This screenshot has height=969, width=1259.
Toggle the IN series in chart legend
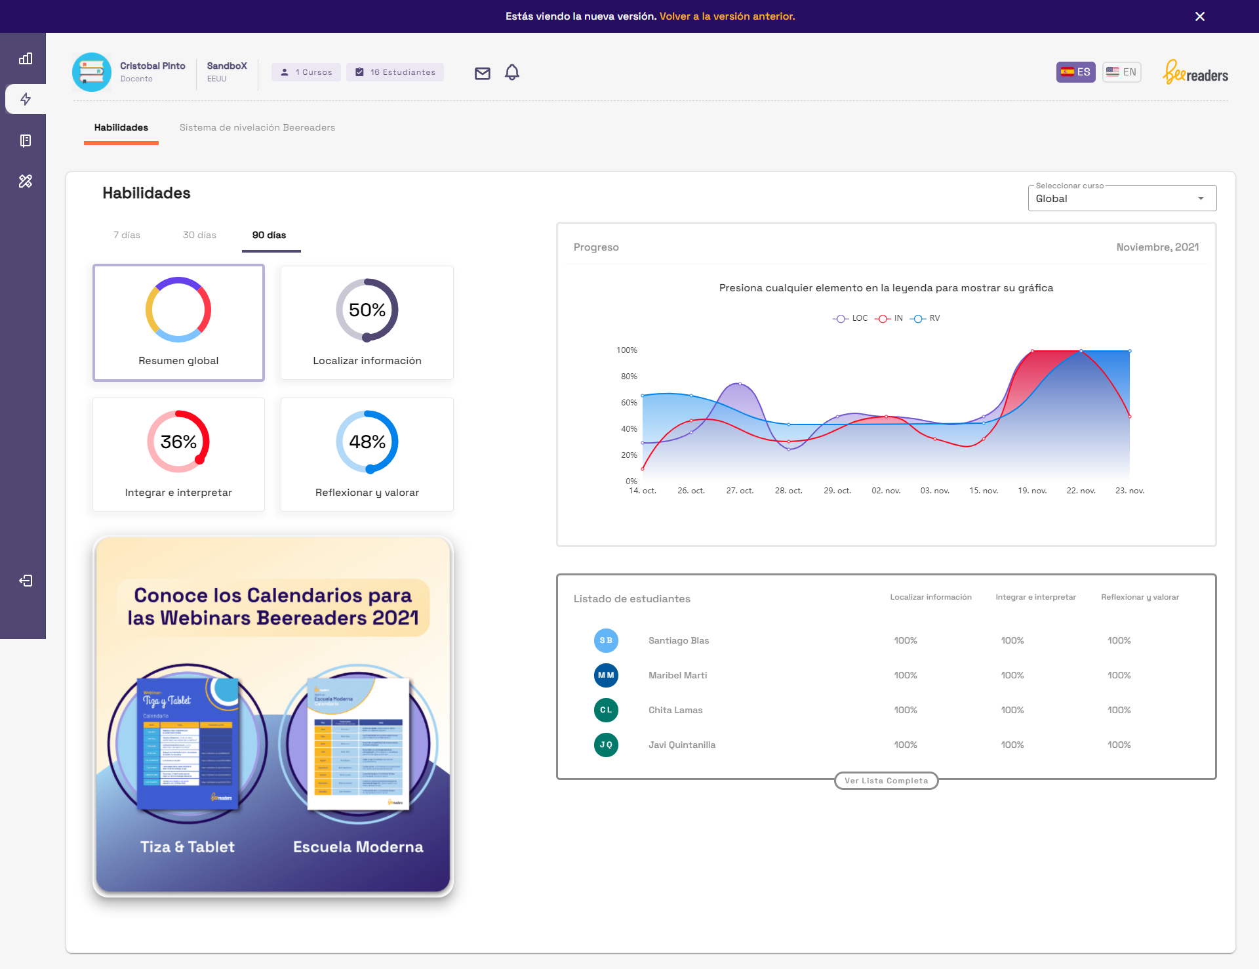click(889, 318)
